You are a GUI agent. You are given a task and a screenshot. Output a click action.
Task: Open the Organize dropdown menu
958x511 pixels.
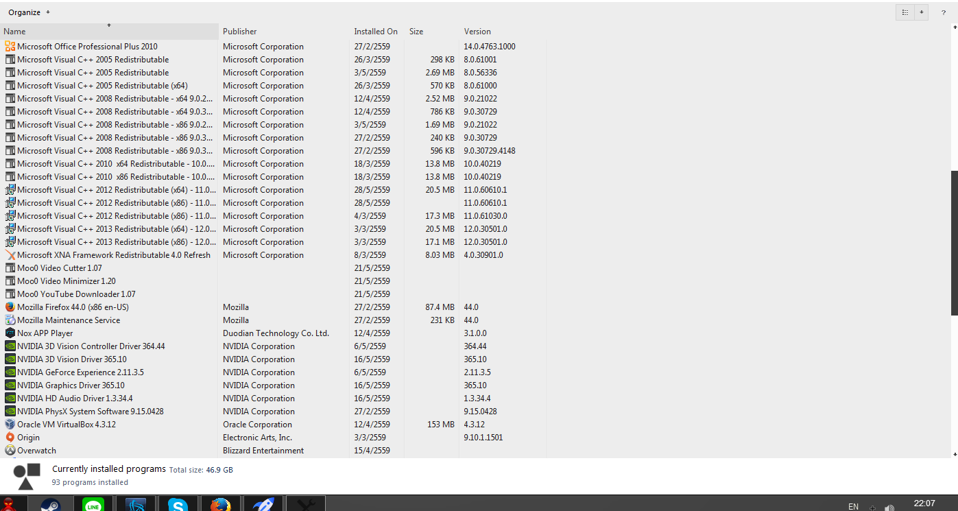[x=29, y=12]
